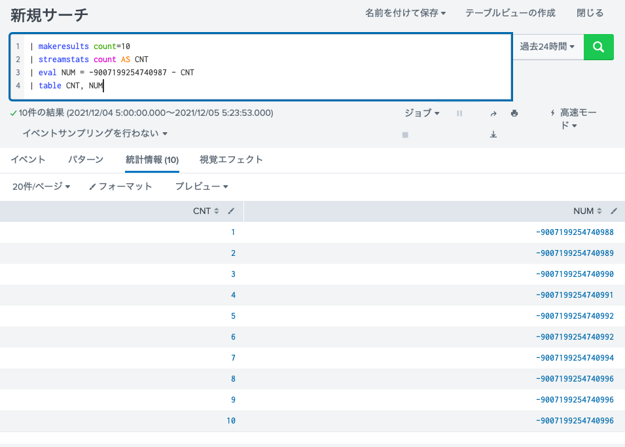The image size is (625, 447).
Task: Share the job using the arrow icon
Action: pyautogui.click(x=493, y=113)
